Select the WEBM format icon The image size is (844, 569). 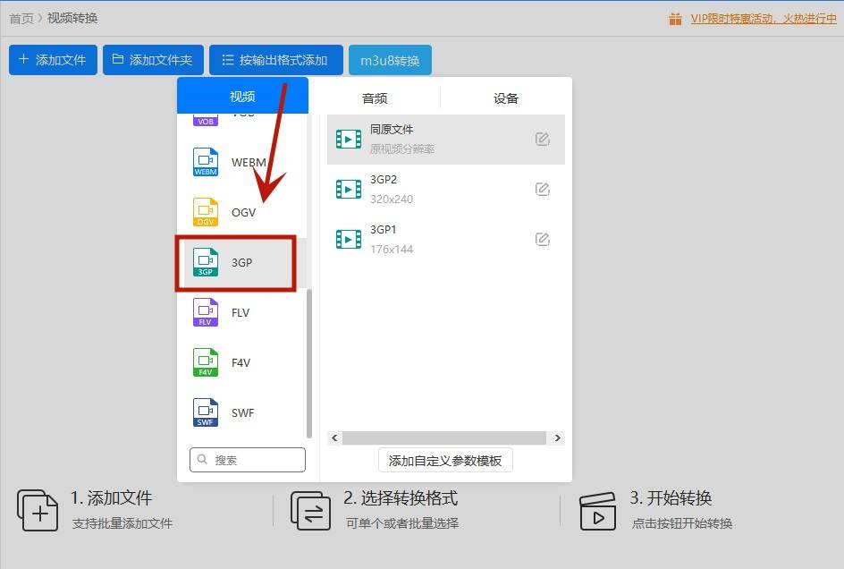coord(206,162)
